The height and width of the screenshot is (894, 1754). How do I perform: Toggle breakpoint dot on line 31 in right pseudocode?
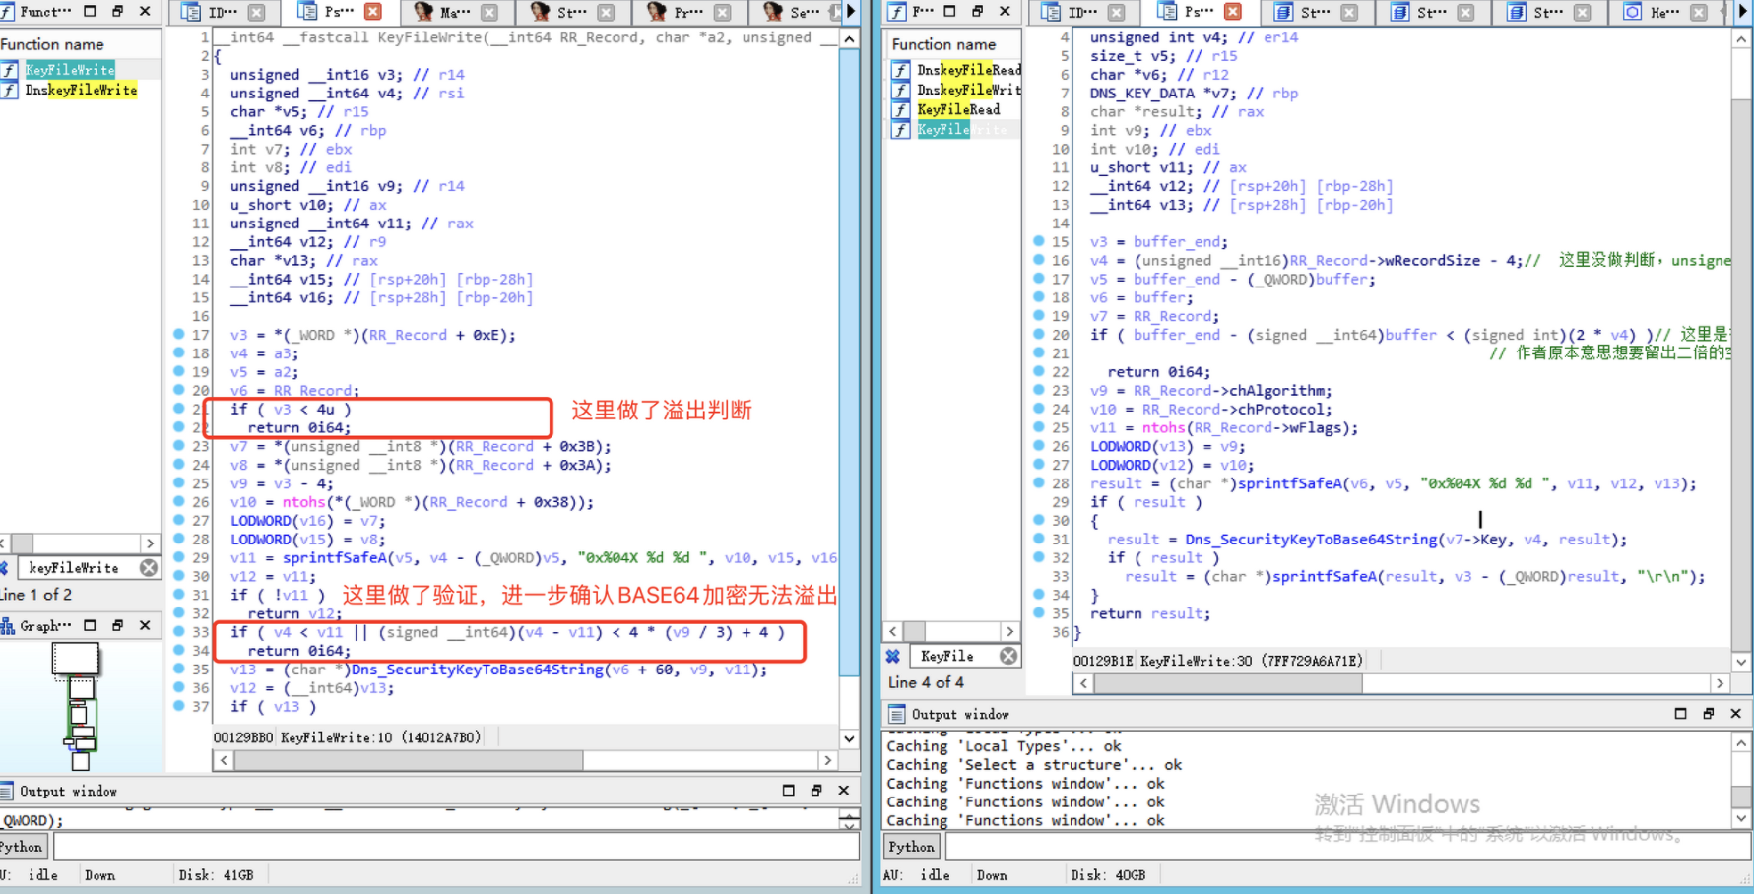(1038, 539)
